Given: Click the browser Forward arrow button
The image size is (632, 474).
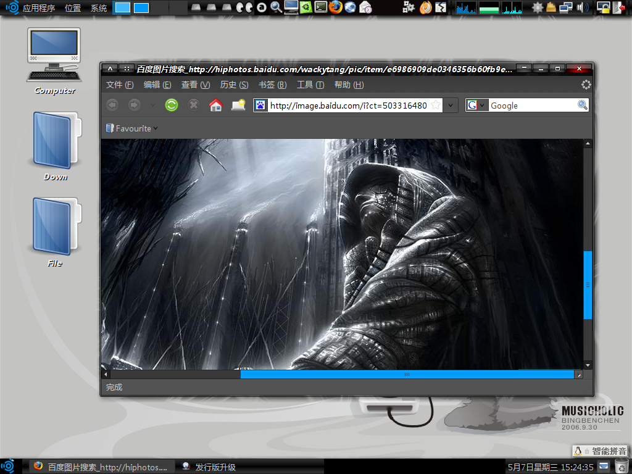Looking at the screenshot, I should (134, 105).
